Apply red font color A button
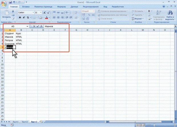Viewport: 177px width, 127px height. 47,17
